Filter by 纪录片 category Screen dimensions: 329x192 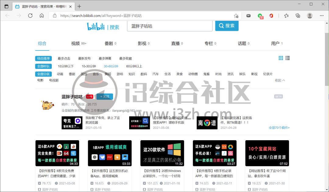click(x=268, y=74)
